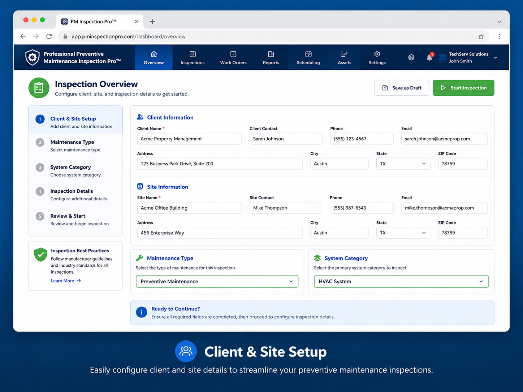Open the site State TX dropdown
The height and width of the screenshot is (392, 523).
click(403, 233)
